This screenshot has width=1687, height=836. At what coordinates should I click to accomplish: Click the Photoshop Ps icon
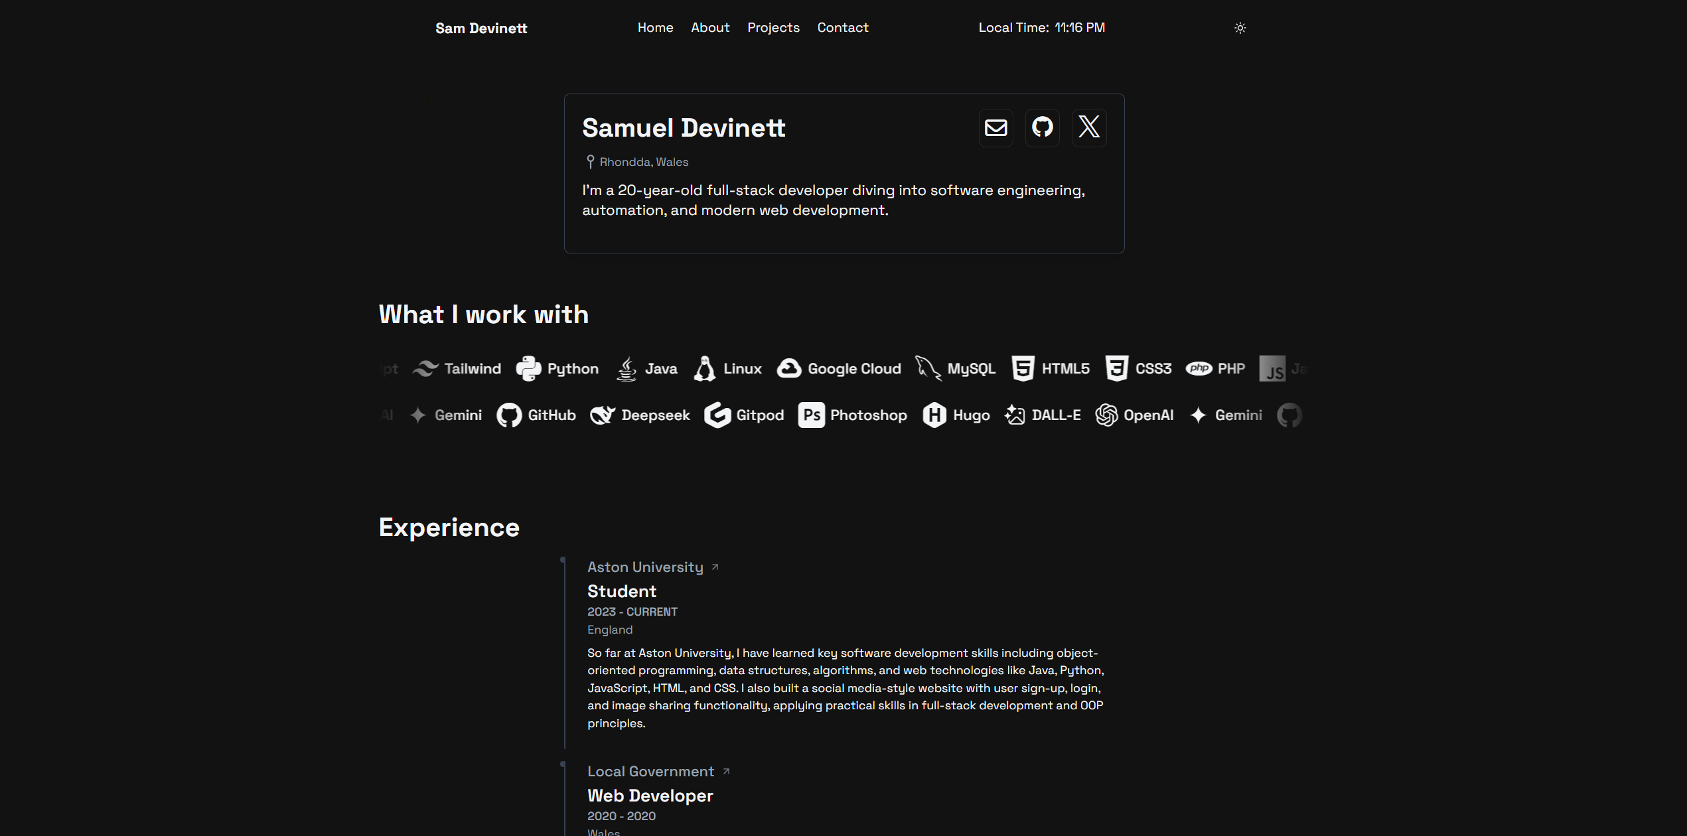(x=811, y=415)
